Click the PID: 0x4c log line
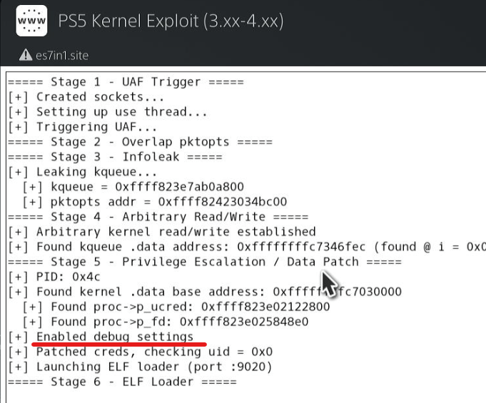The image size is (486, 403). 54,277
